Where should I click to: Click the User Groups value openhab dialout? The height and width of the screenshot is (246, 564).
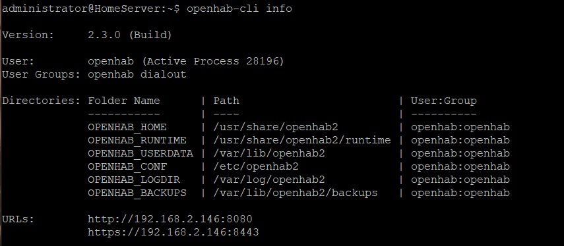137,74
